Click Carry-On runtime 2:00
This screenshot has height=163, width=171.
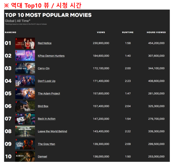(x=128, y=69)
